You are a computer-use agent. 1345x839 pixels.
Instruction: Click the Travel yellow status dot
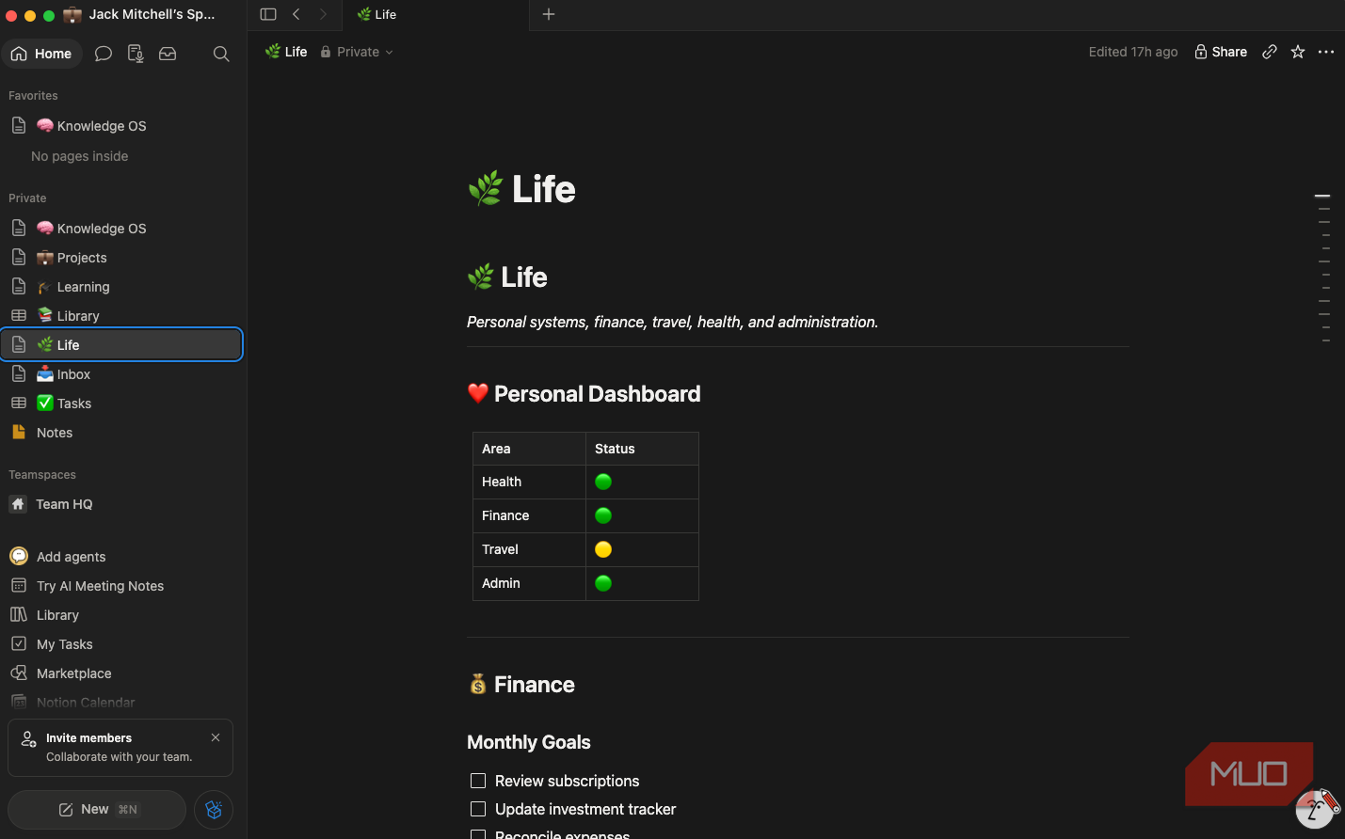coord(603,549)
